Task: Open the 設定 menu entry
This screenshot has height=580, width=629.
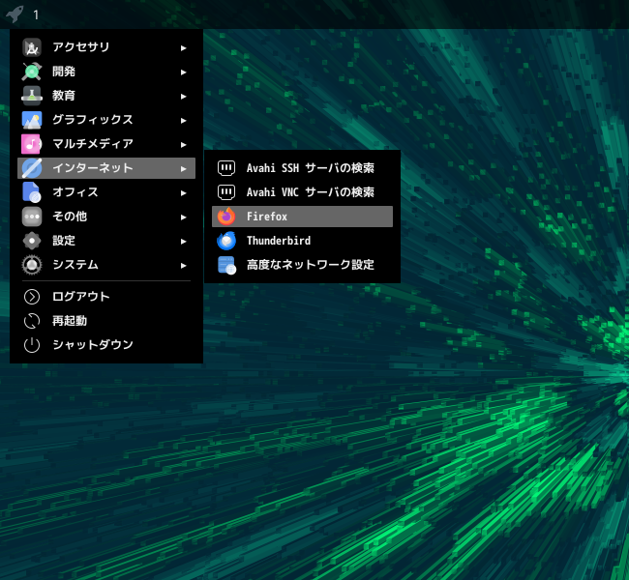Action: [106, 241]
